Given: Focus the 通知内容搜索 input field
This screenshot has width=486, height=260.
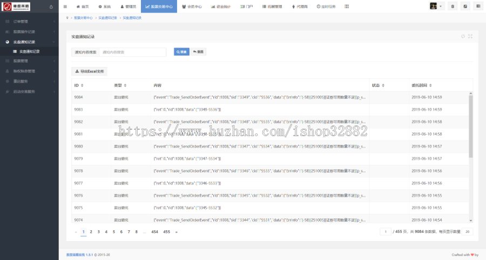Looking at the screenshot, I should 133,52.
